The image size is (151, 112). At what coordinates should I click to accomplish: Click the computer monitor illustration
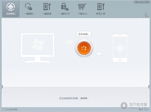coord(37,48)
